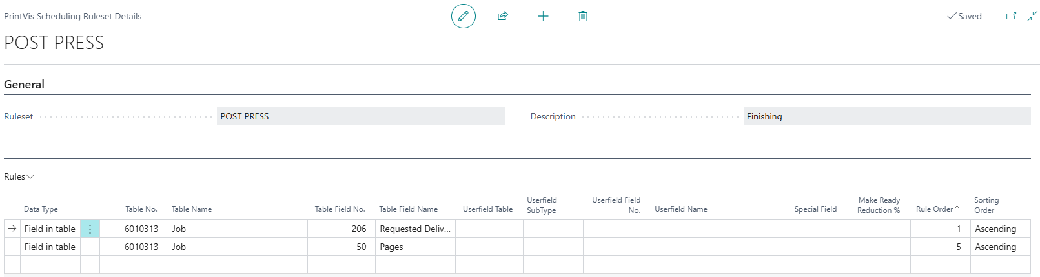Select Field in table cell for Pages row
The image size is (1040, 277).
coord(50,247)
